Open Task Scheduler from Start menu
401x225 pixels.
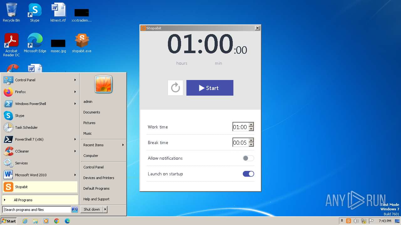40,127
